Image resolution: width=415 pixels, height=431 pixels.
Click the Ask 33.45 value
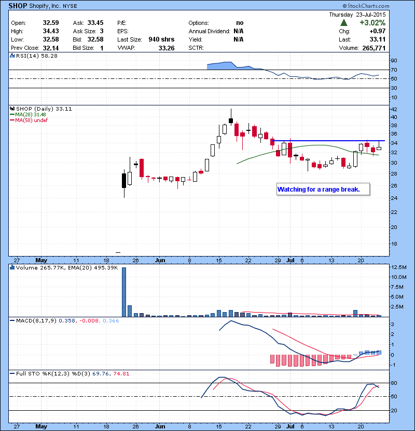tap(95, 23)
